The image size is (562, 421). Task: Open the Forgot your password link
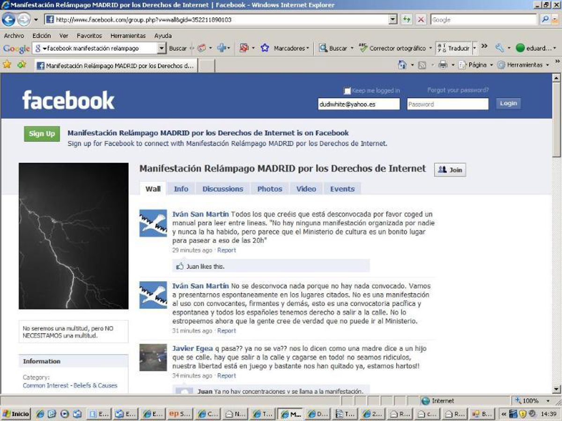tap(458, 90)
